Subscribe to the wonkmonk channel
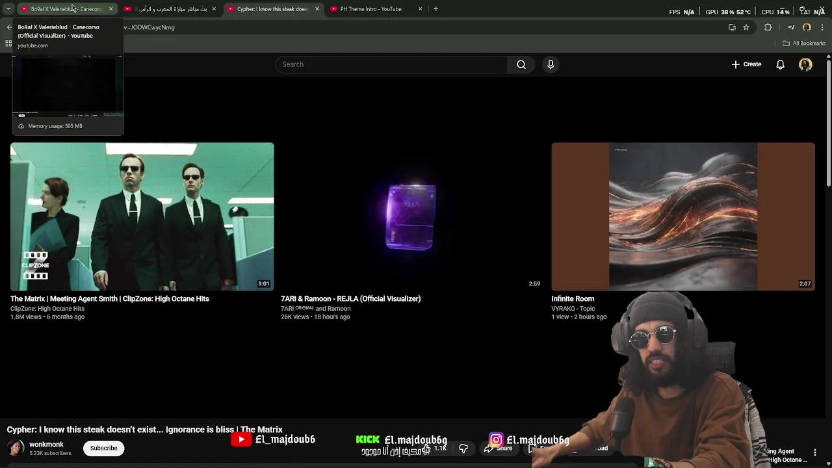 104,448
